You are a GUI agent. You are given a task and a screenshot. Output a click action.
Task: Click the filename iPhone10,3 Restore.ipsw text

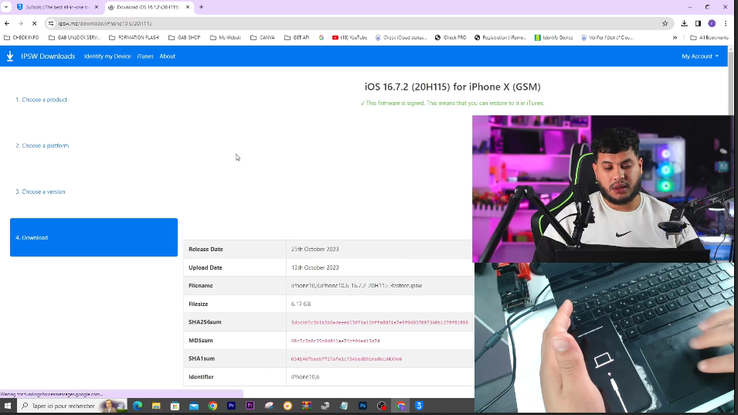(x=356, y=286)
